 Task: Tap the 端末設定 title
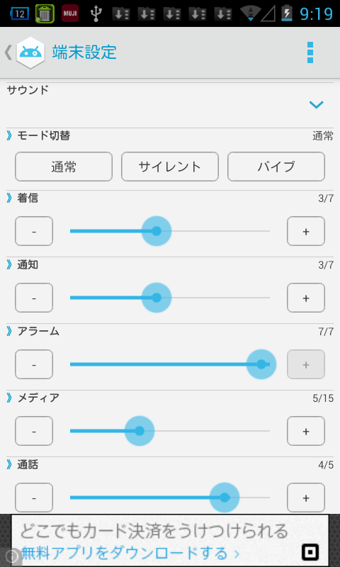click(84, 52)
